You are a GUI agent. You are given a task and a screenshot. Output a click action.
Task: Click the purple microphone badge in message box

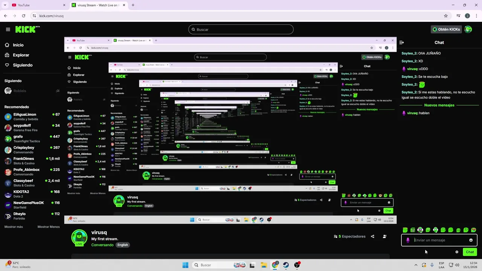tap(408, 240)
